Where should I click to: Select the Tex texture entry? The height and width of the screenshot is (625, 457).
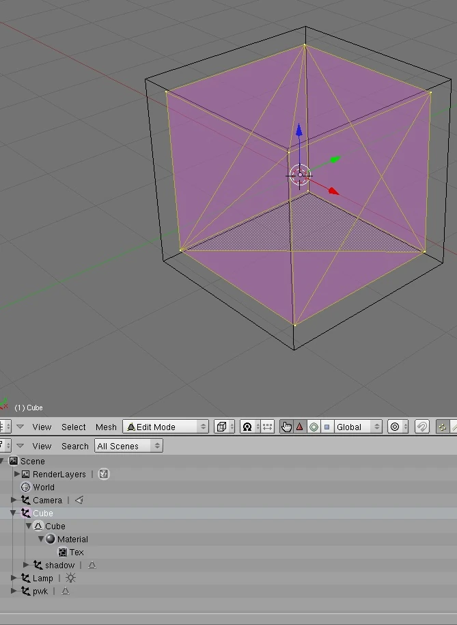(x=77, y=552)
